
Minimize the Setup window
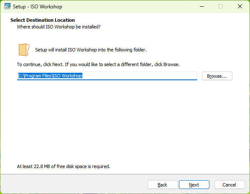pyautogui.click(x=202, y=6)
